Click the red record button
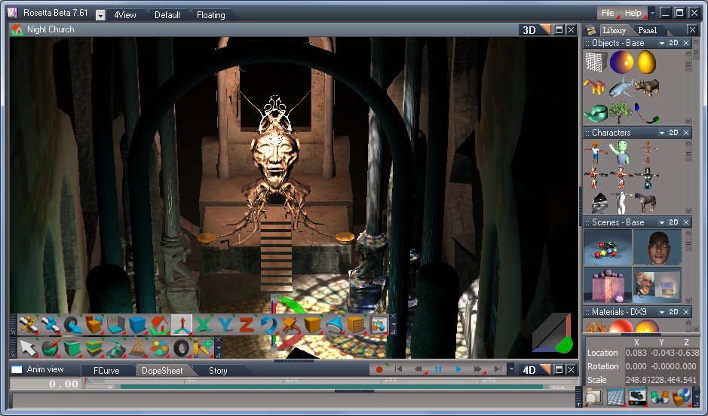 [x=379, y=369]
